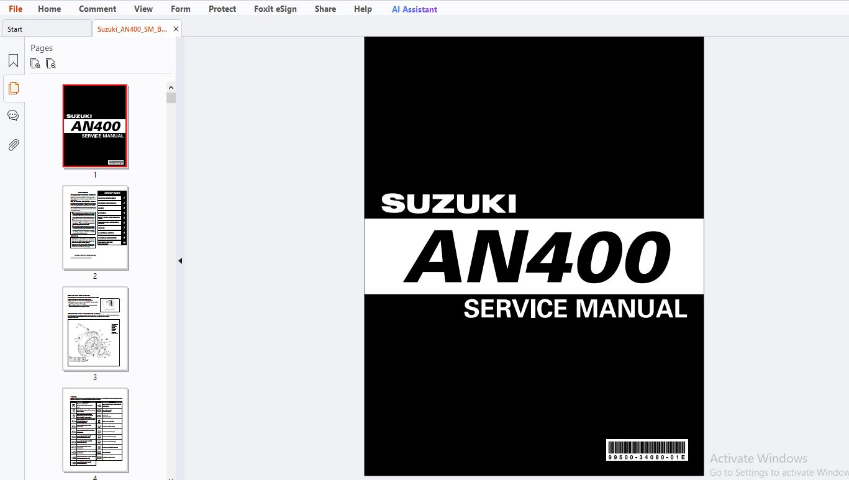Click the AN400 title on the page
The image size is (849, 480).
coord(537,256)
